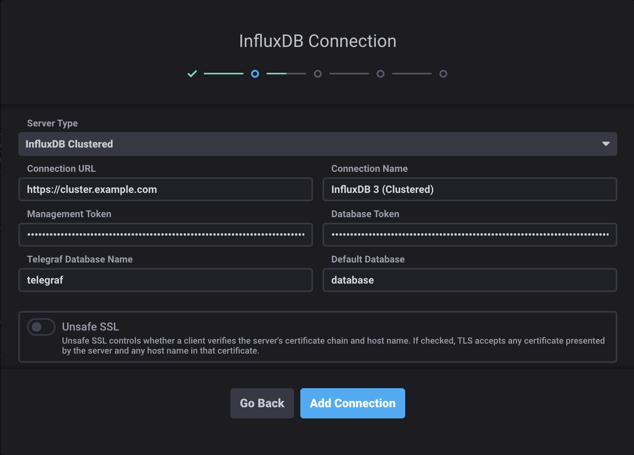
Task: Click the third wizard step circle
Action: [x=318, y=74]
